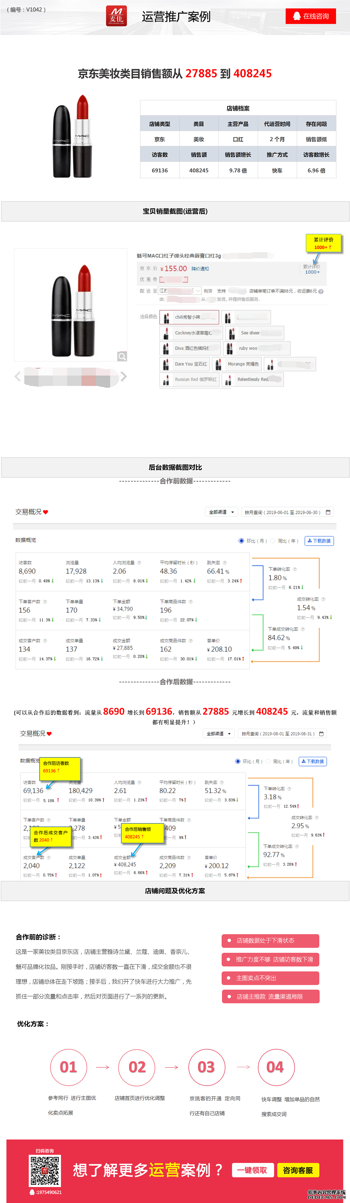Click the large lipstick product photo in the listing

70,305
